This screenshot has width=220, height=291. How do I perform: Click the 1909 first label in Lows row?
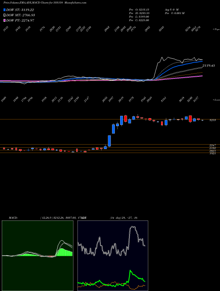pos(4,100)
